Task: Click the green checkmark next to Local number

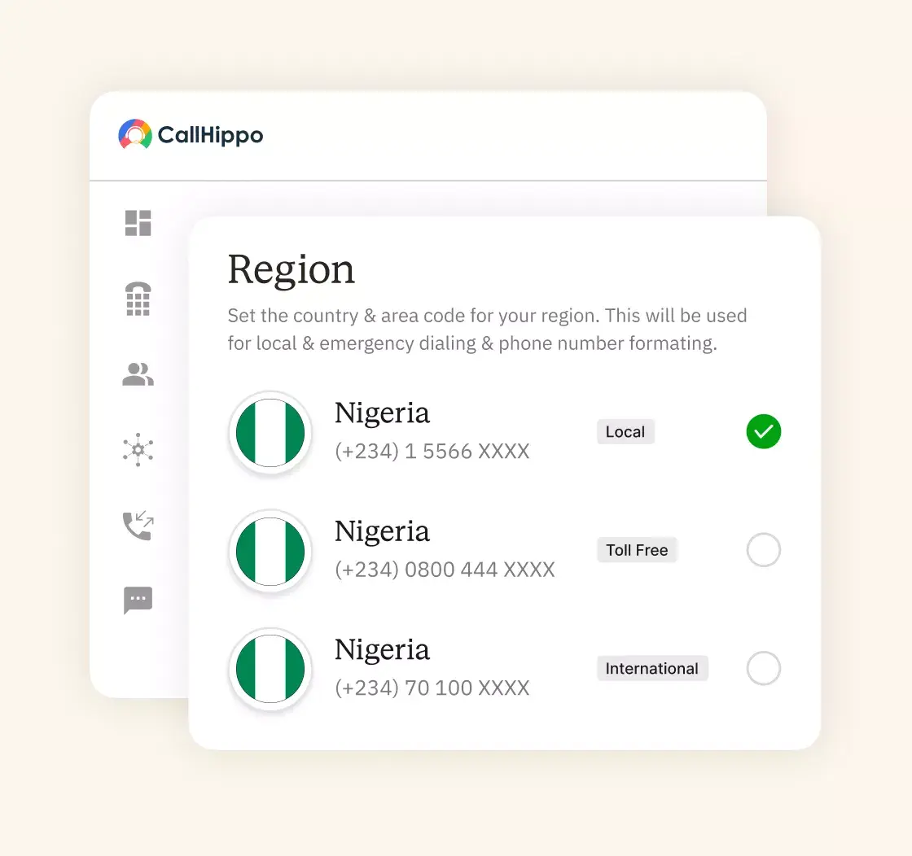Action: pyautogui.click(x=763, y=432)
